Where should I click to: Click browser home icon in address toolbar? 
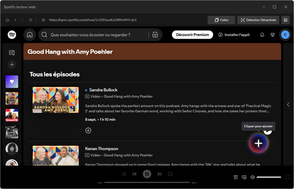[x=7, y=20]
